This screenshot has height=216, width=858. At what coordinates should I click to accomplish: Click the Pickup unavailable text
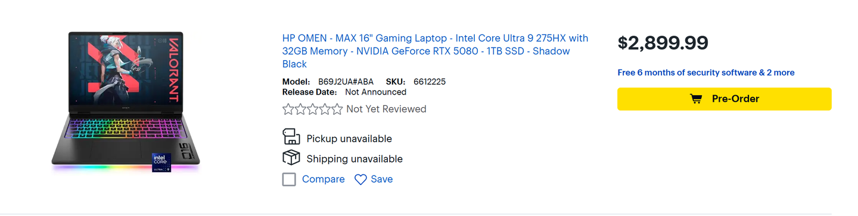(x=349, y=139)
